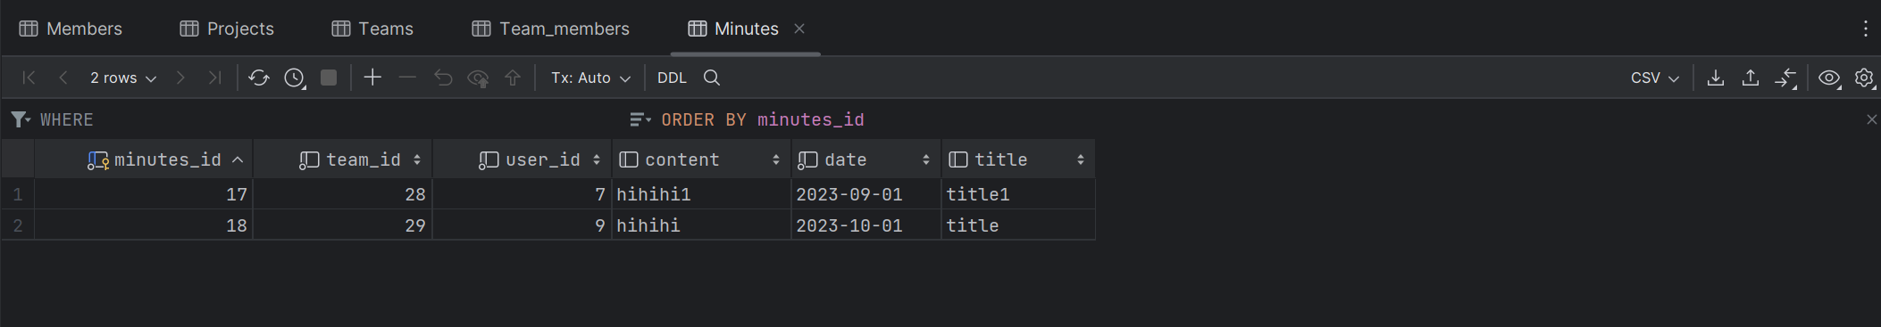The image size is (1881, 327).
Task: Switch to the Team_members tab
Action: tap(550, 29)
